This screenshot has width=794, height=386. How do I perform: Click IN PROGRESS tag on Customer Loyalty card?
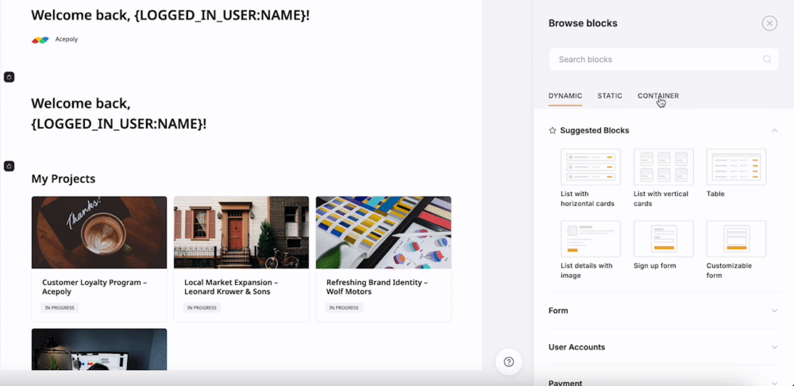[x=60, y=307]
